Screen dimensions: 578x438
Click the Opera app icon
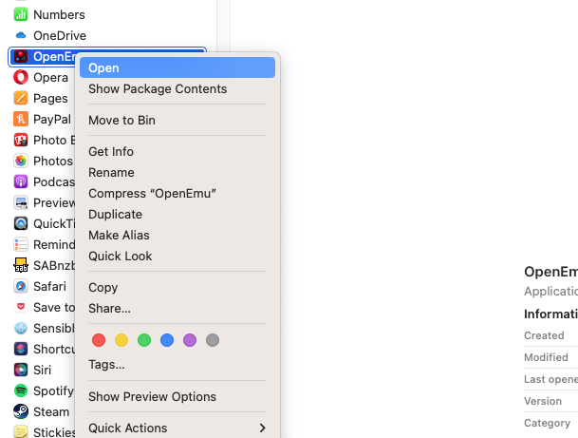click(x=21, y=78)
